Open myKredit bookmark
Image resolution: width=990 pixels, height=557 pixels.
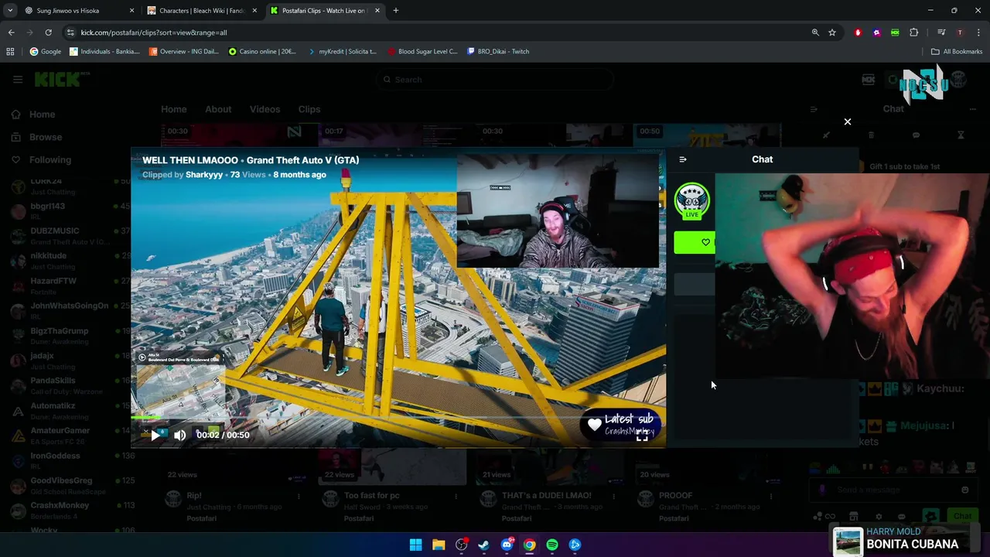click(342, 51)
